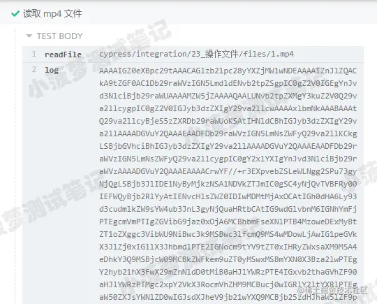The height and width of the screenshot is (304, 377).
Task: Click the TEST BODY heading text
Action: tap(59, 36)
